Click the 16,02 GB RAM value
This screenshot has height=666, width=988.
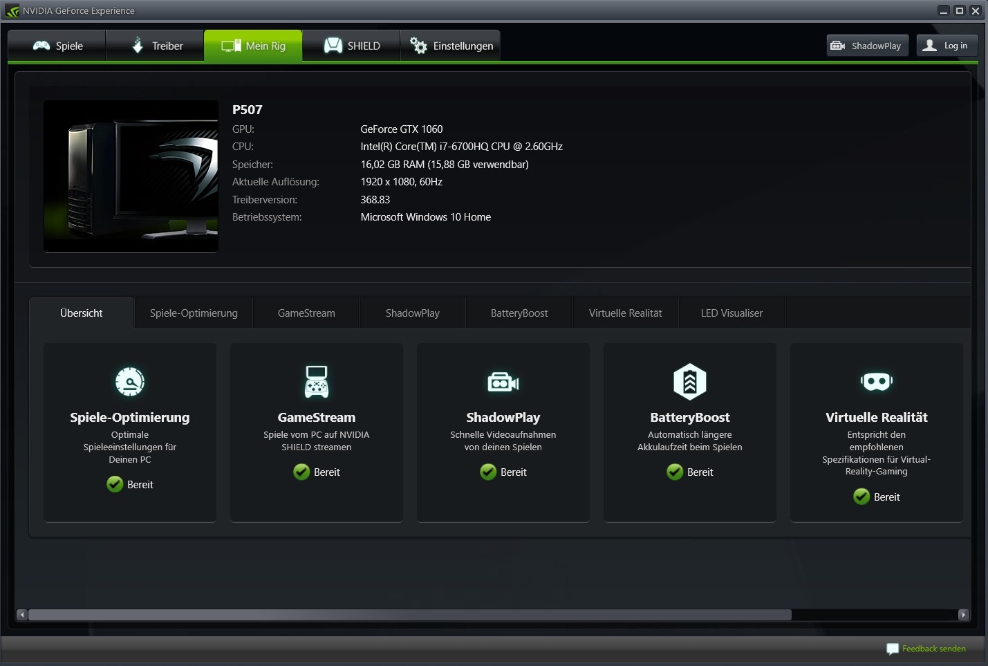[445, 165]
